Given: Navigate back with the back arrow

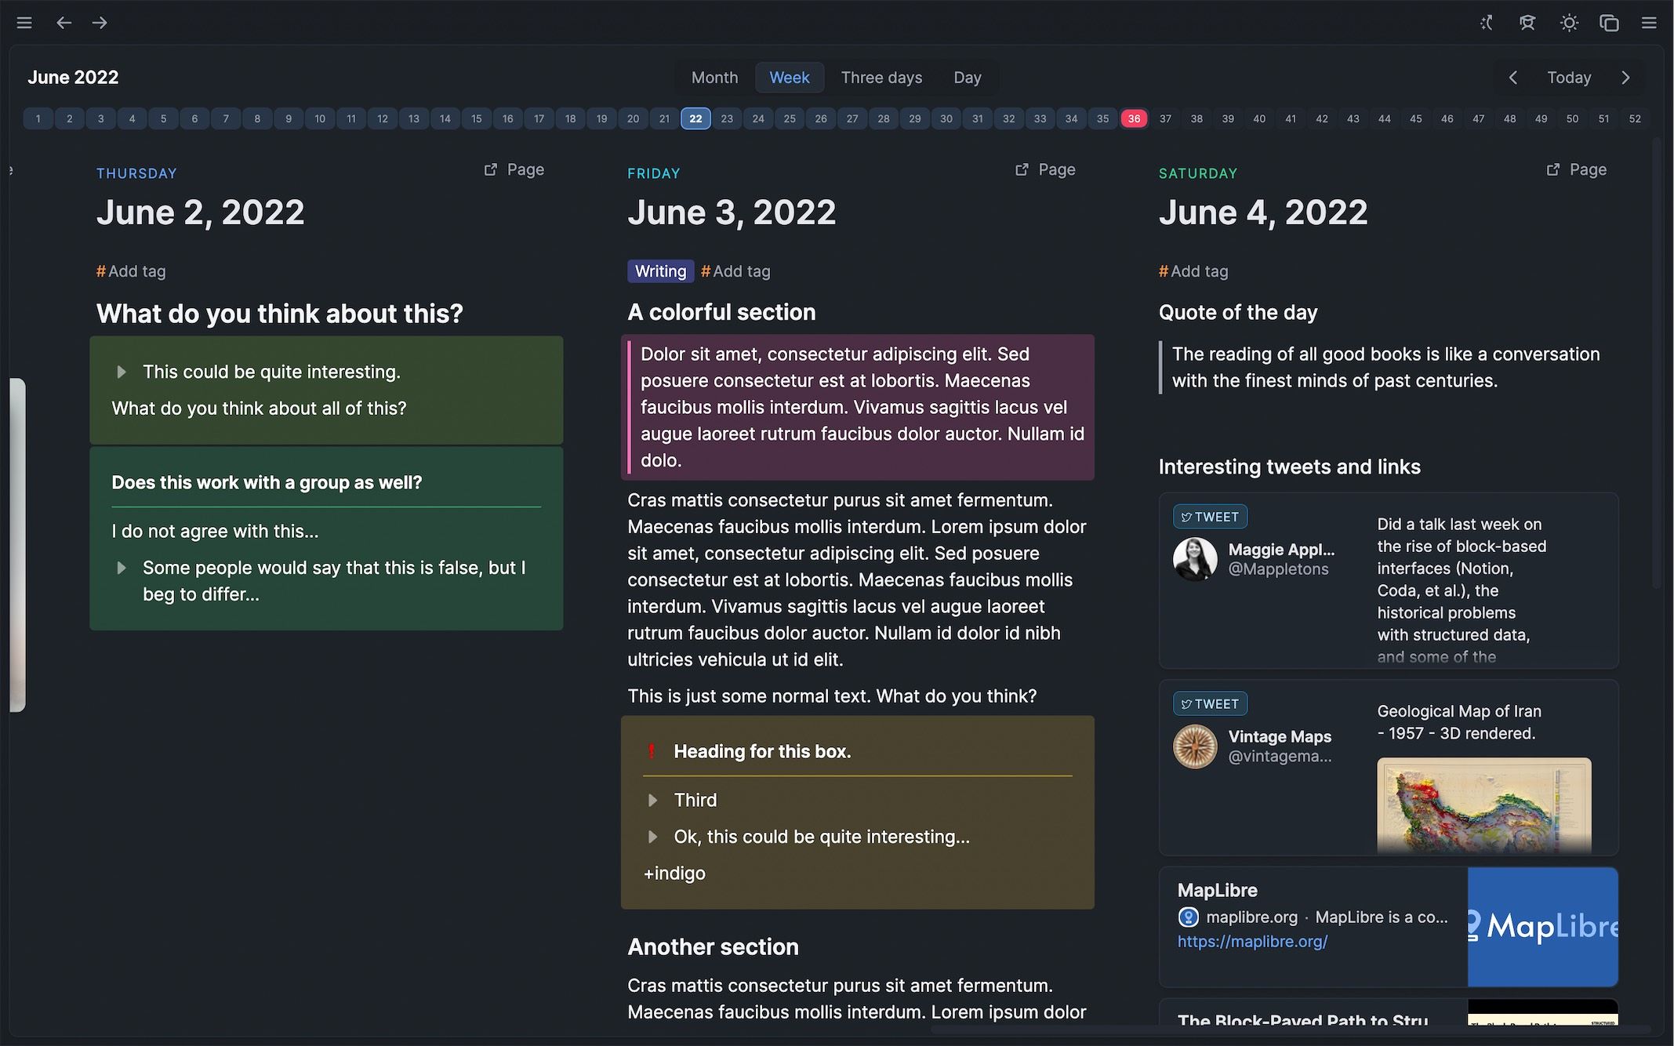Looking at the screenshot, I should (x=64, y=23).
